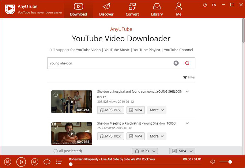Play the Sheldon Meeting a Psychiatrist thumbnail
Screen dimensions: 245x168
[72, 133]
